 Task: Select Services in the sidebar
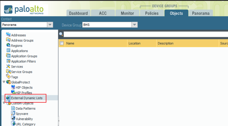pos(17,67)
